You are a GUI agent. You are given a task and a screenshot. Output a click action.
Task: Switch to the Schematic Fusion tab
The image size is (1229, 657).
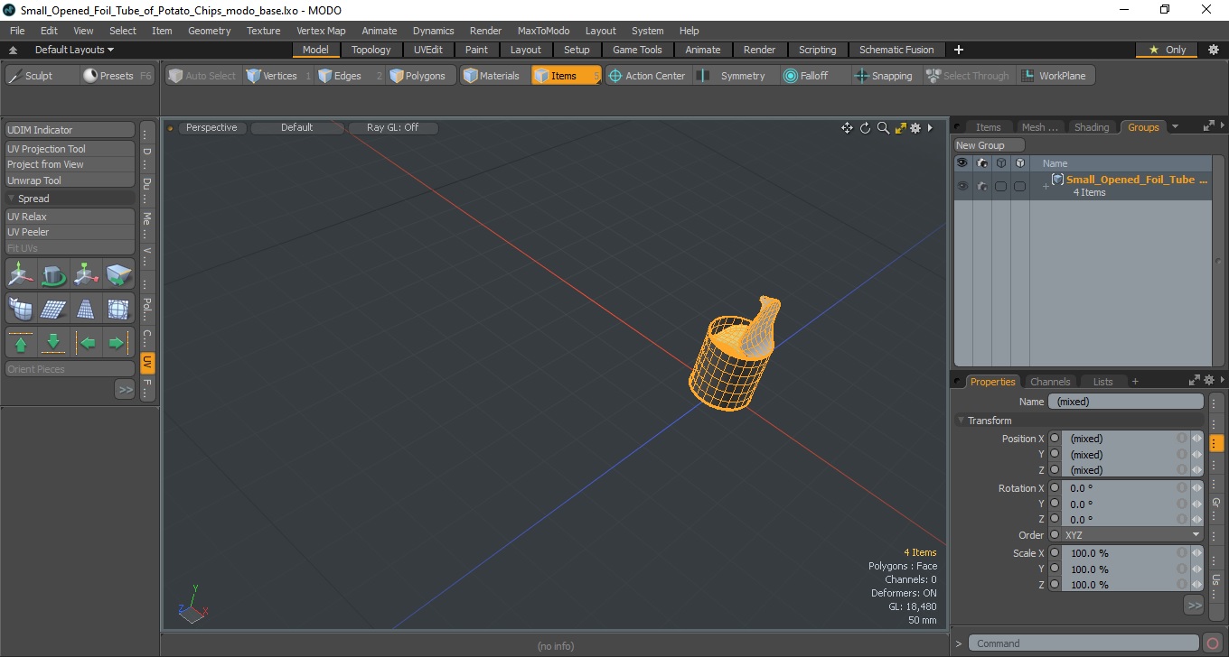pyautogui.click(x=896, y=50)
